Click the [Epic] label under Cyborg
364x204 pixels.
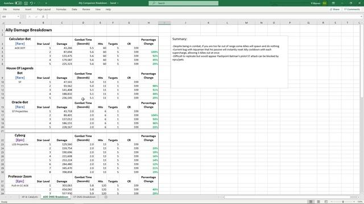point(20,140)
